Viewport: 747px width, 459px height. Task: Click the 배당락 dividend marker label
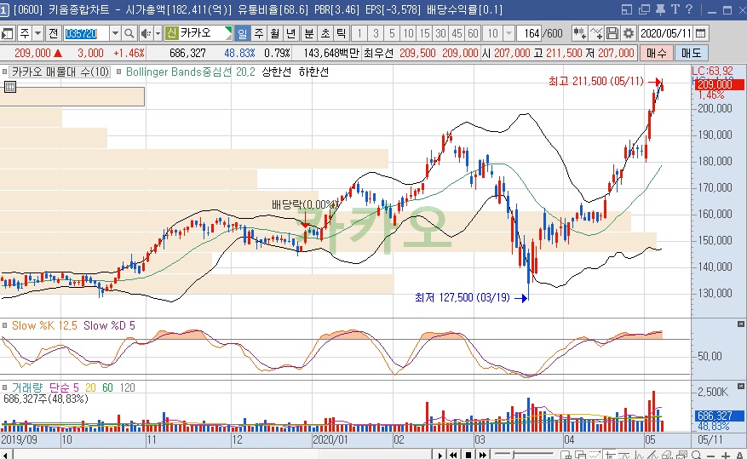coord(304,204)
